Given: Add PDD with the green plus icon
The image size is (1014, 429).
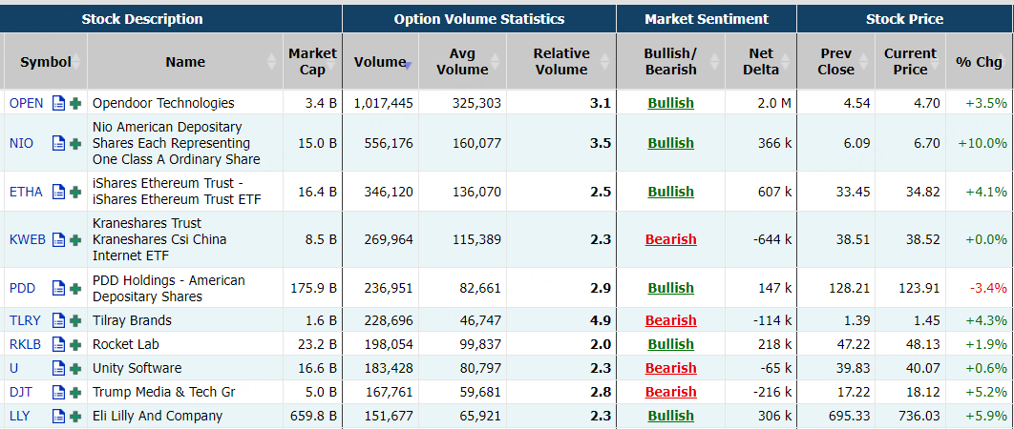Looking at the screenshot, I should click(x=75, y=288).
